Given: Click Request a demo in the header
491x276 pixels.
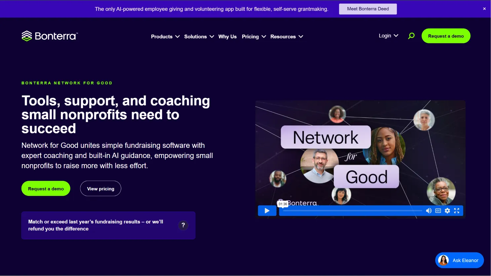Looking at the screenshot, I should click(446, 36).
